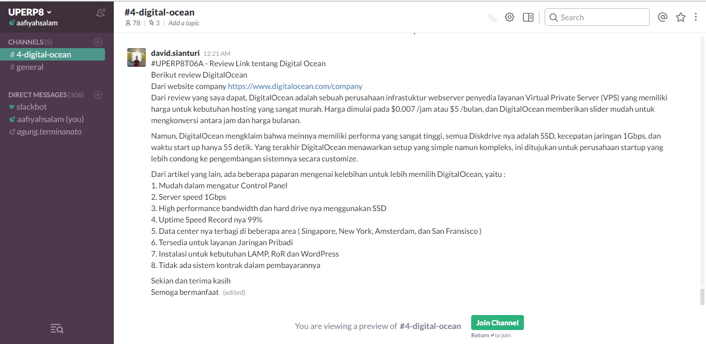Click the david.sianturi username
The height and width of the screenshot is (344, 706).
175,53
